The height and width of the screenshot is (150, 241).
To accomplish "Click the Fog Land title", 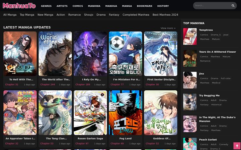I will pyautogui.click(x=126, y=138).
